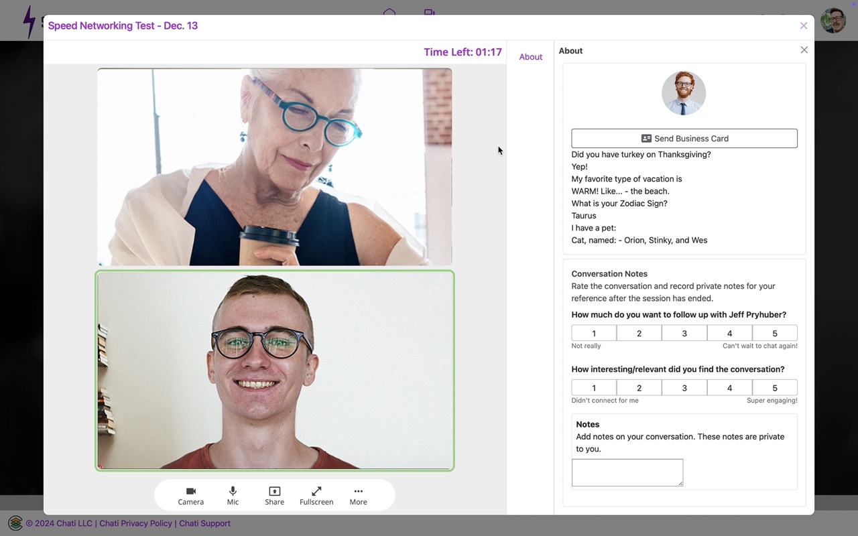The height and width of the screenshot is (536, 858).
Task: Rate conversation interest as 2
Action: (x=639, y=387)
